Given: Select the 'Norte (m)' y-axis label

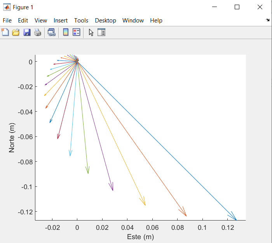Looking at the screenshot, I should (12, 138).
